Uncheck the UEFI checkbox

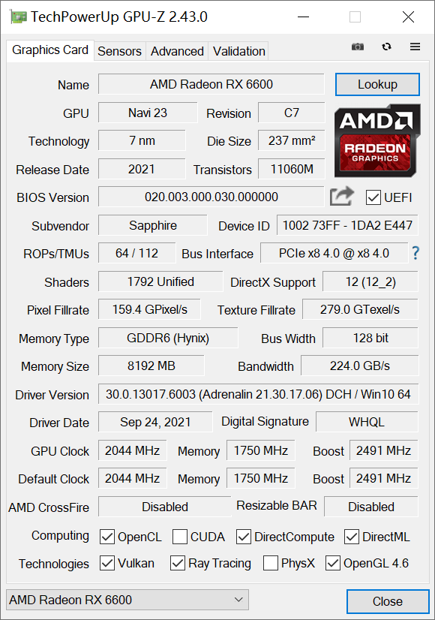click(x=373, y=197)
